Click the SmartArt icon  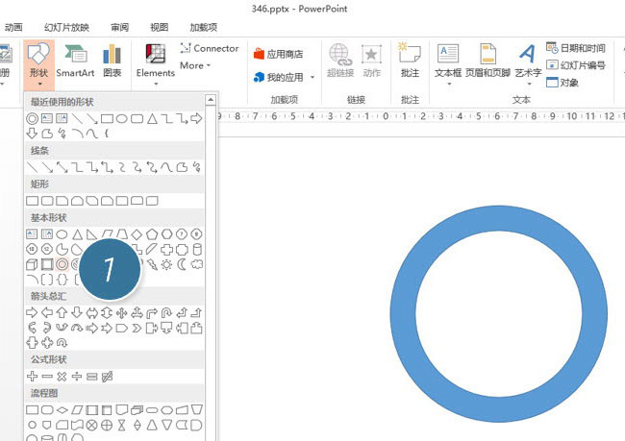coord(75,60)
